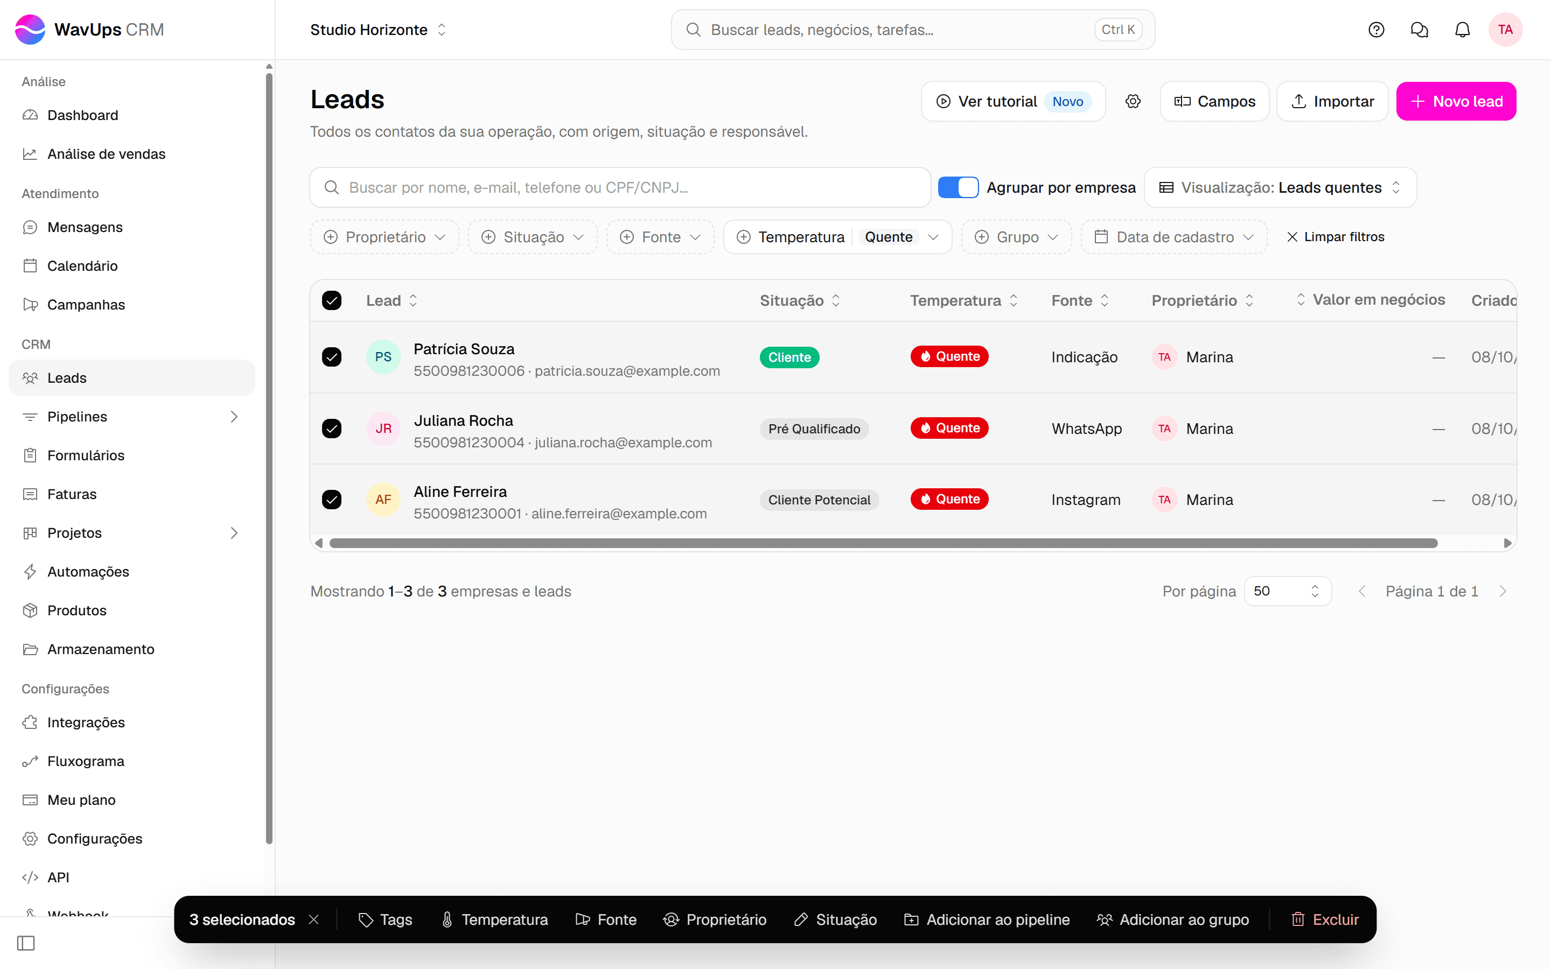Click Limpar filtros
Image resolution: width=1551 pixels, height=969 pixels.
pyautogui.click(x=1336, y=237)
